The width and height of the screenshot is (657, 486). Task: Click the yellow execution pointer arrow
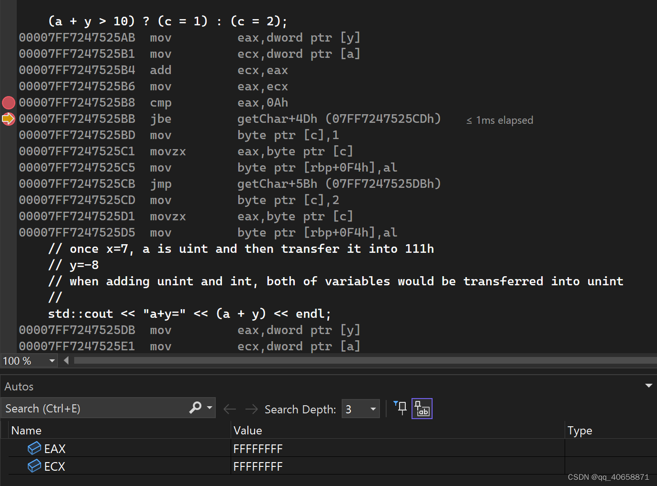point(8,119)
